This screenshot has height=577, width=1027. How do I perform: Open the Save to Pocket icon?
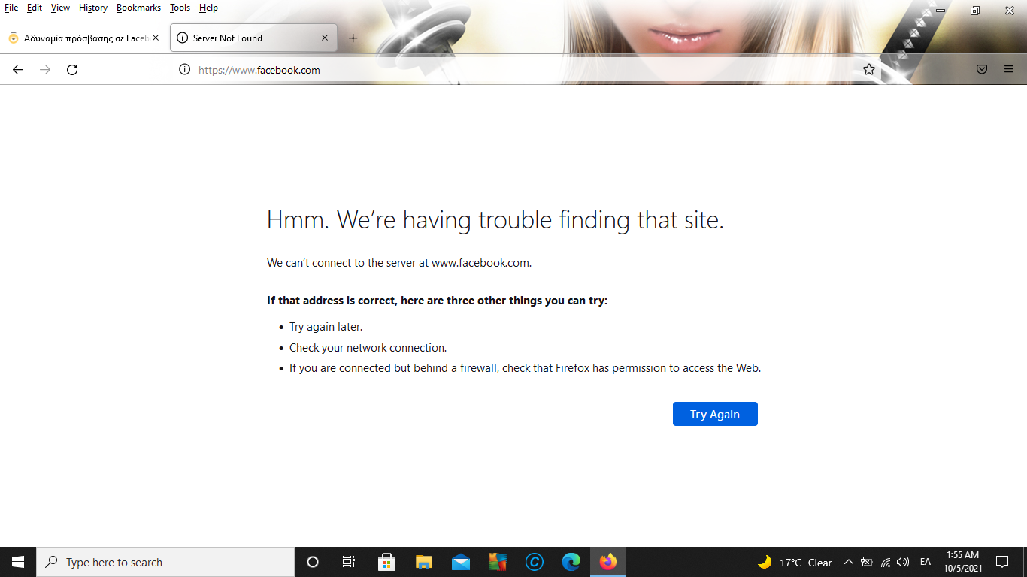(x=982, y=69)
